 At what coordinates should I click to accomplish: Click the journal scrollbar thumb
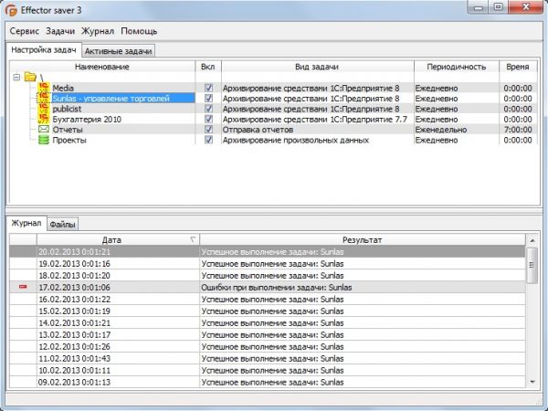(532, 265)
